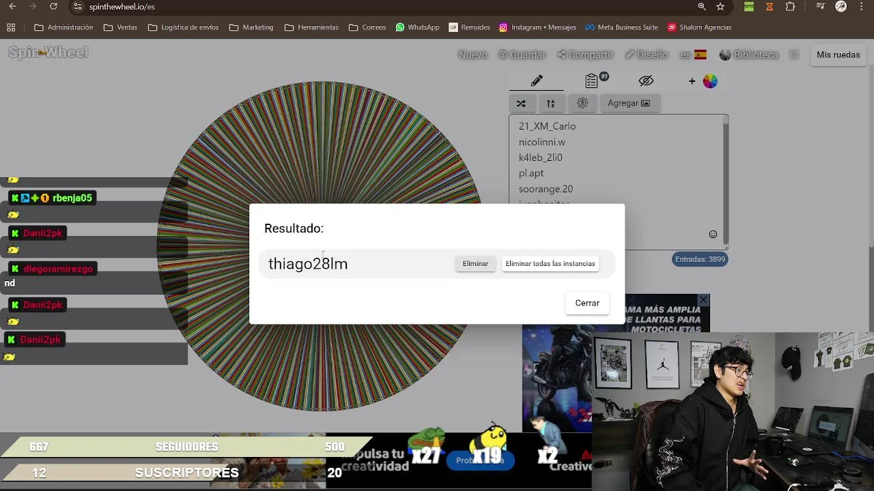The height and width of the screenshot is (491, 874).
Task: Click entry soorange.20 in the list
Action: point(546,189)
